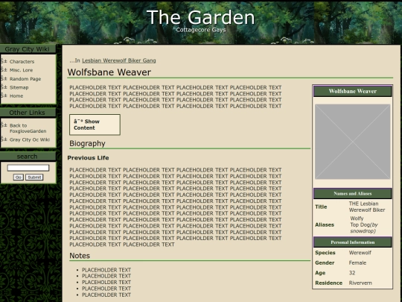Click the Submit search button
402x302 pixels.
click(34, 177)
